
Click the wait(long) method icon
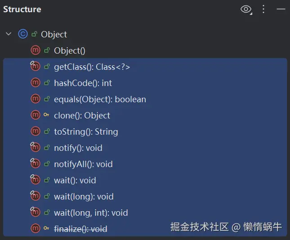pyautogui.click(x=36, y=196)
